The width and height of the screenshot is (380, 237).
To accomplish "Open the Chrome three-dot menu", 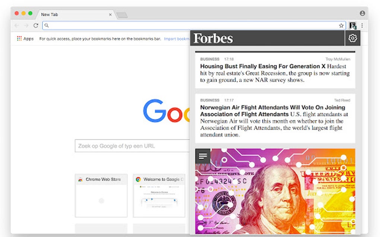I will (x=362, y=25).
